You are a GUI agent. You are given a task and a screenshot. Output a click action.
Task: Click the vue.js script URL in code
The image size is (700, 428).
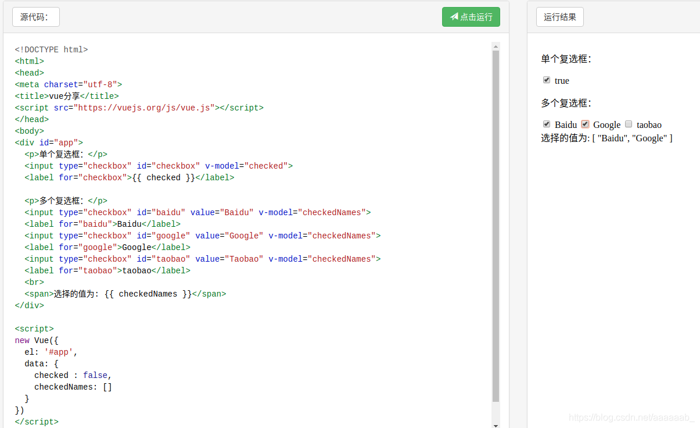(144, 108)
